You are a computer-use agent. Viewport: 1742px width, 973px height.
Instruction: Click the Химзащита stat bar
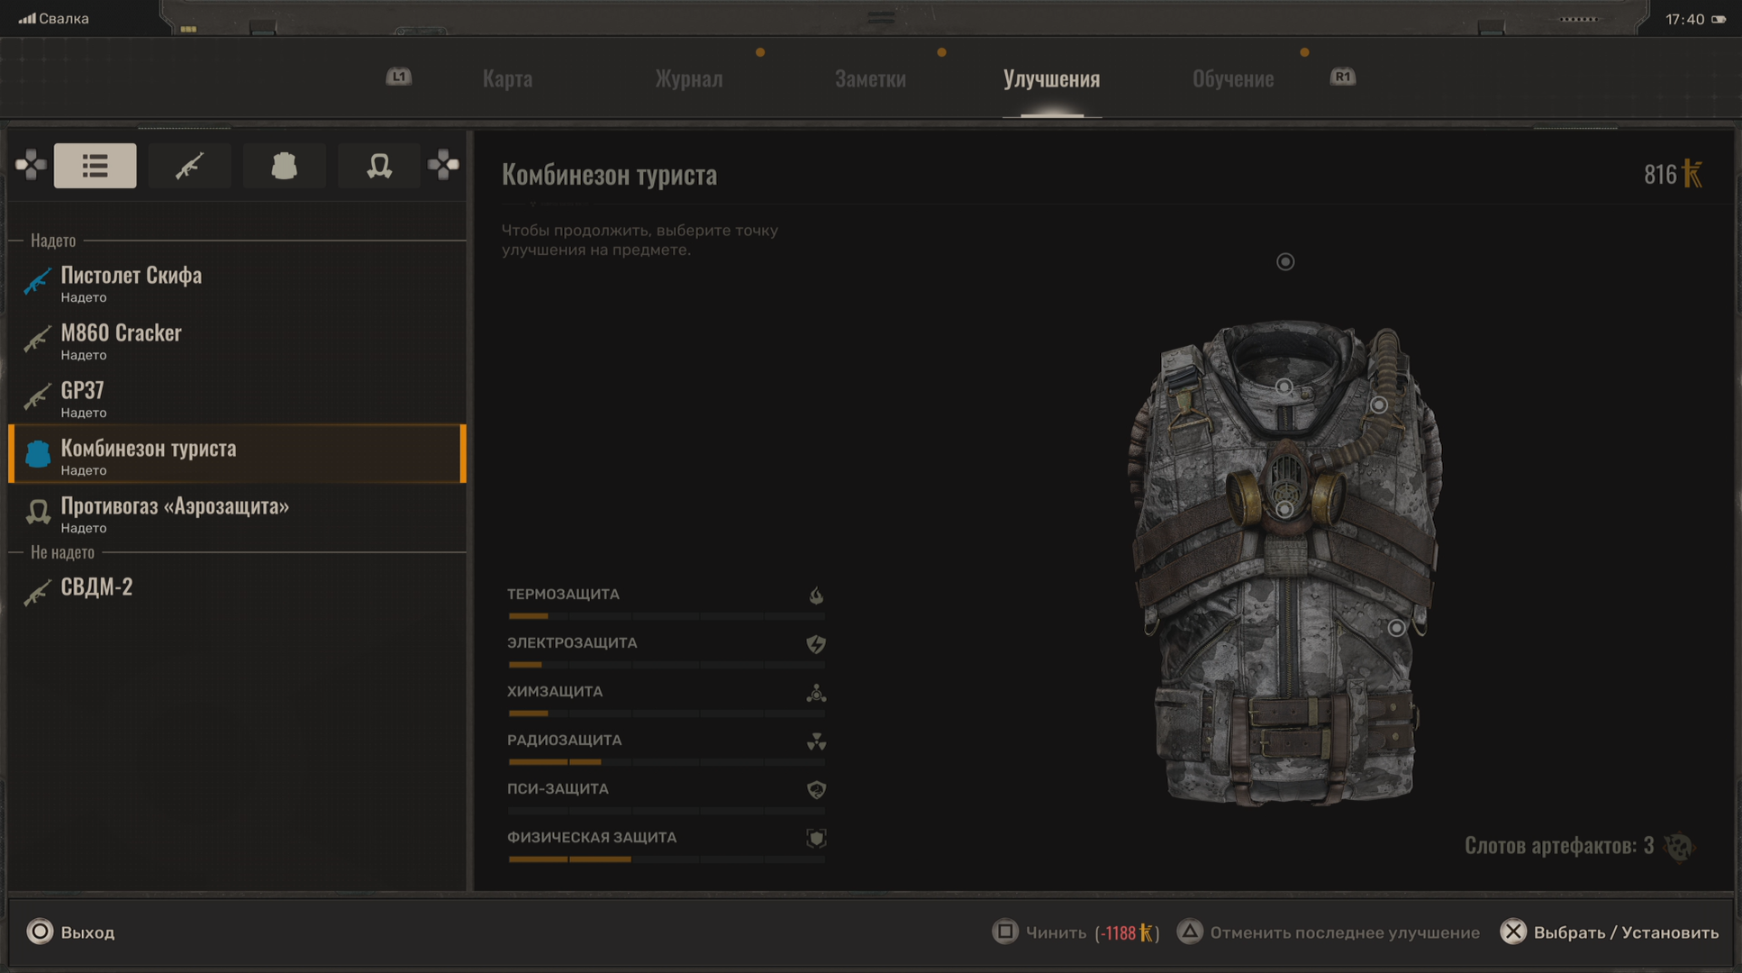(x=666, y=713)
